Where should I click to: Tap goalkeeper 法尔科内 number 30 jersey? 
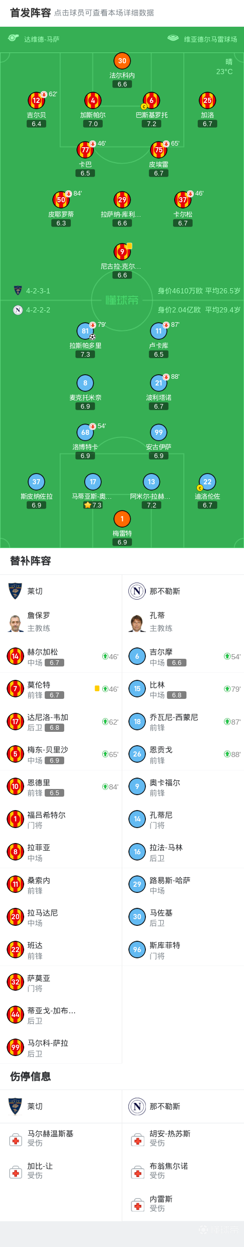coord(122,61)
